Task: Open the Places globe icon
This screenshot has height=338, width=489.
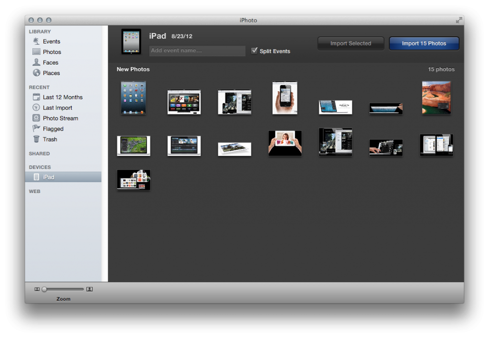Action: (x=36, y=73)
